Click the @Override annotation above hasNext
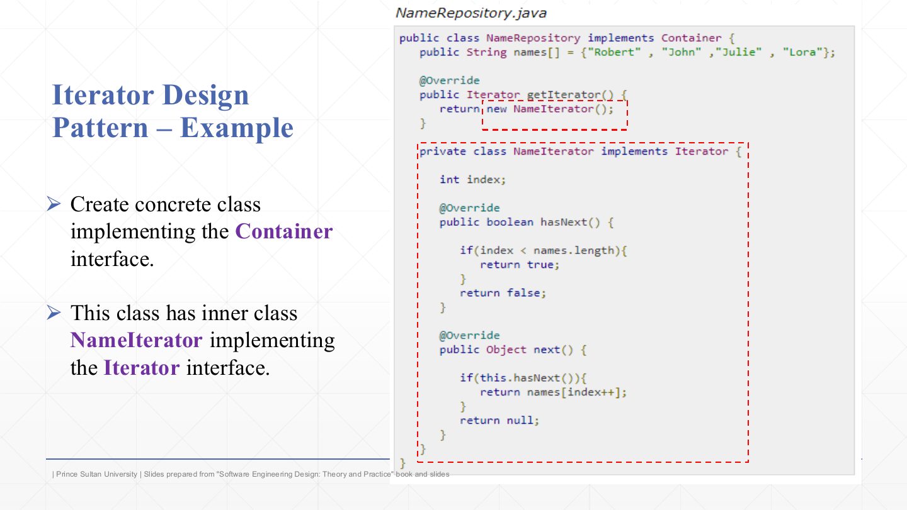The width and height of the screenshot is (907, 510). pyautogui.click(x=470, y=208)
